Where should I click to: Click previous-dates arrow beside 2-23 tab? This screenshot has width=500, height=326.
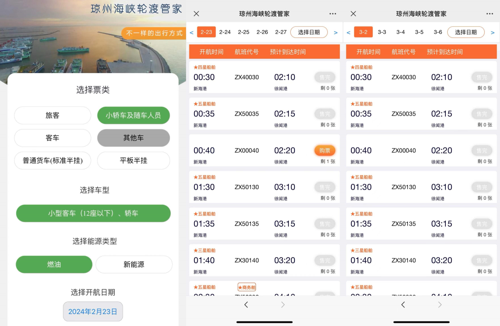pyautogui.click(x=192, y=32)
